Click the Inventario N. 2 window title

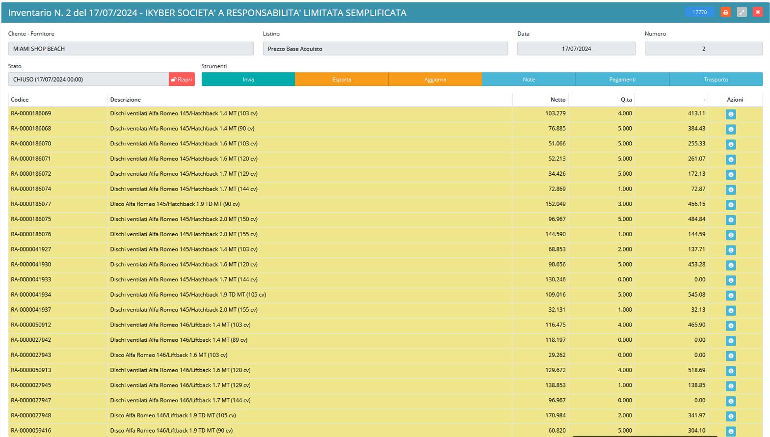207,13
